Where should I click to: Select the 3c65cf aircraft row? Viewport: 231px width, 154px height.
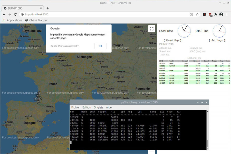coord(195,68)
